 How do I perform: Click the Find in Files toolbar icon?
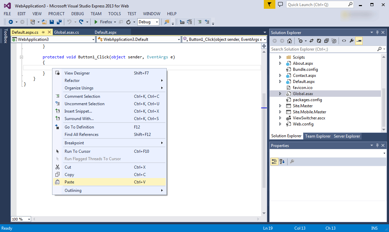point(166,22)
